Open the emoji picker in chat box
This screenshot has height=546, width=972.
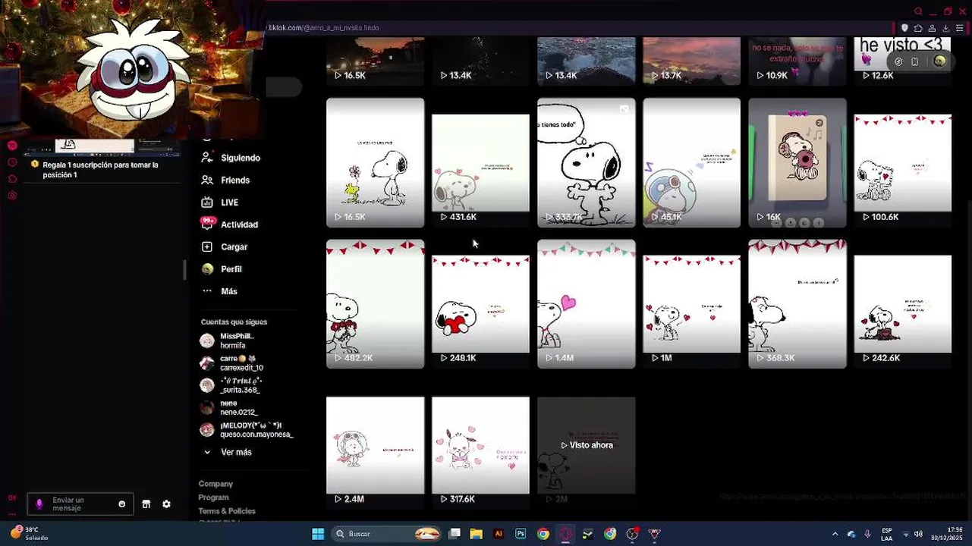[x=122, y=504]
